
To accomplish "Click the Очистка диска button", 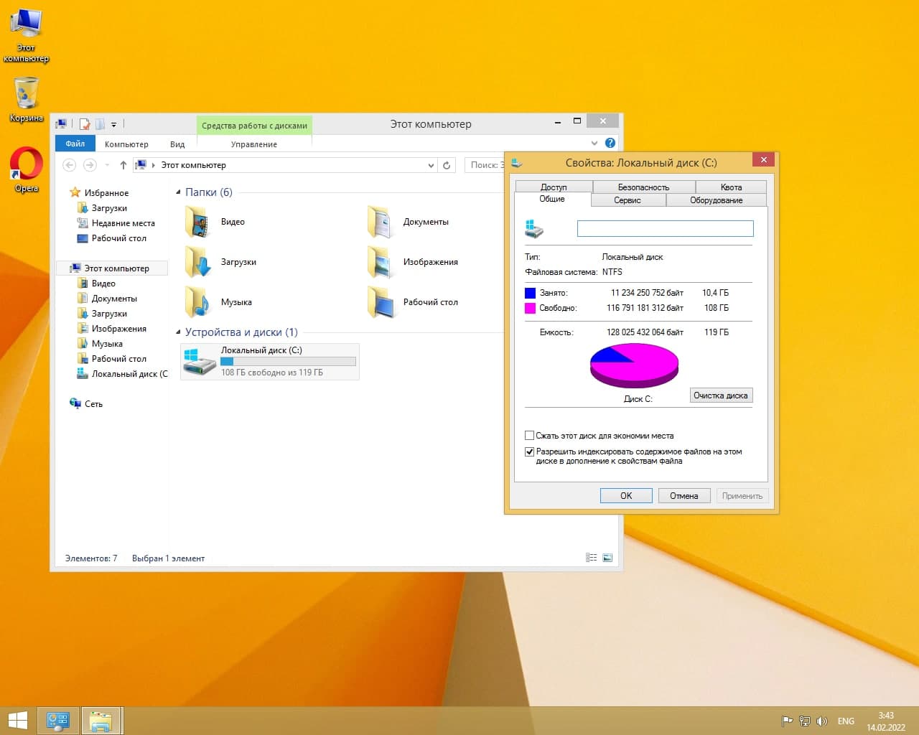I will pyautogui.click(x=720, y=395).
